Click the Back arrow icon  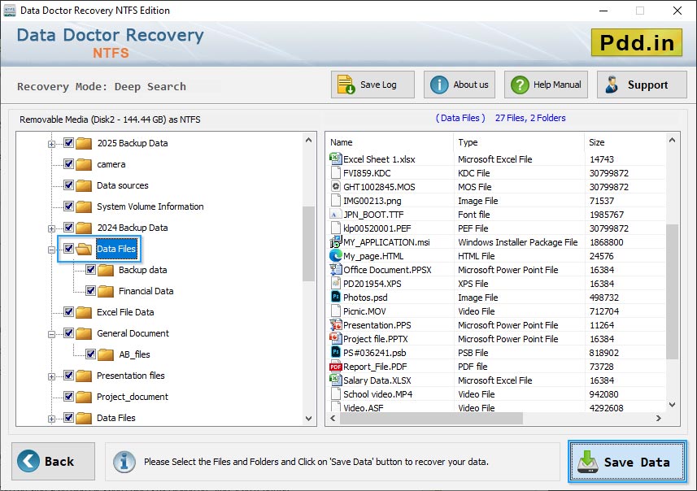click(28, 461)
